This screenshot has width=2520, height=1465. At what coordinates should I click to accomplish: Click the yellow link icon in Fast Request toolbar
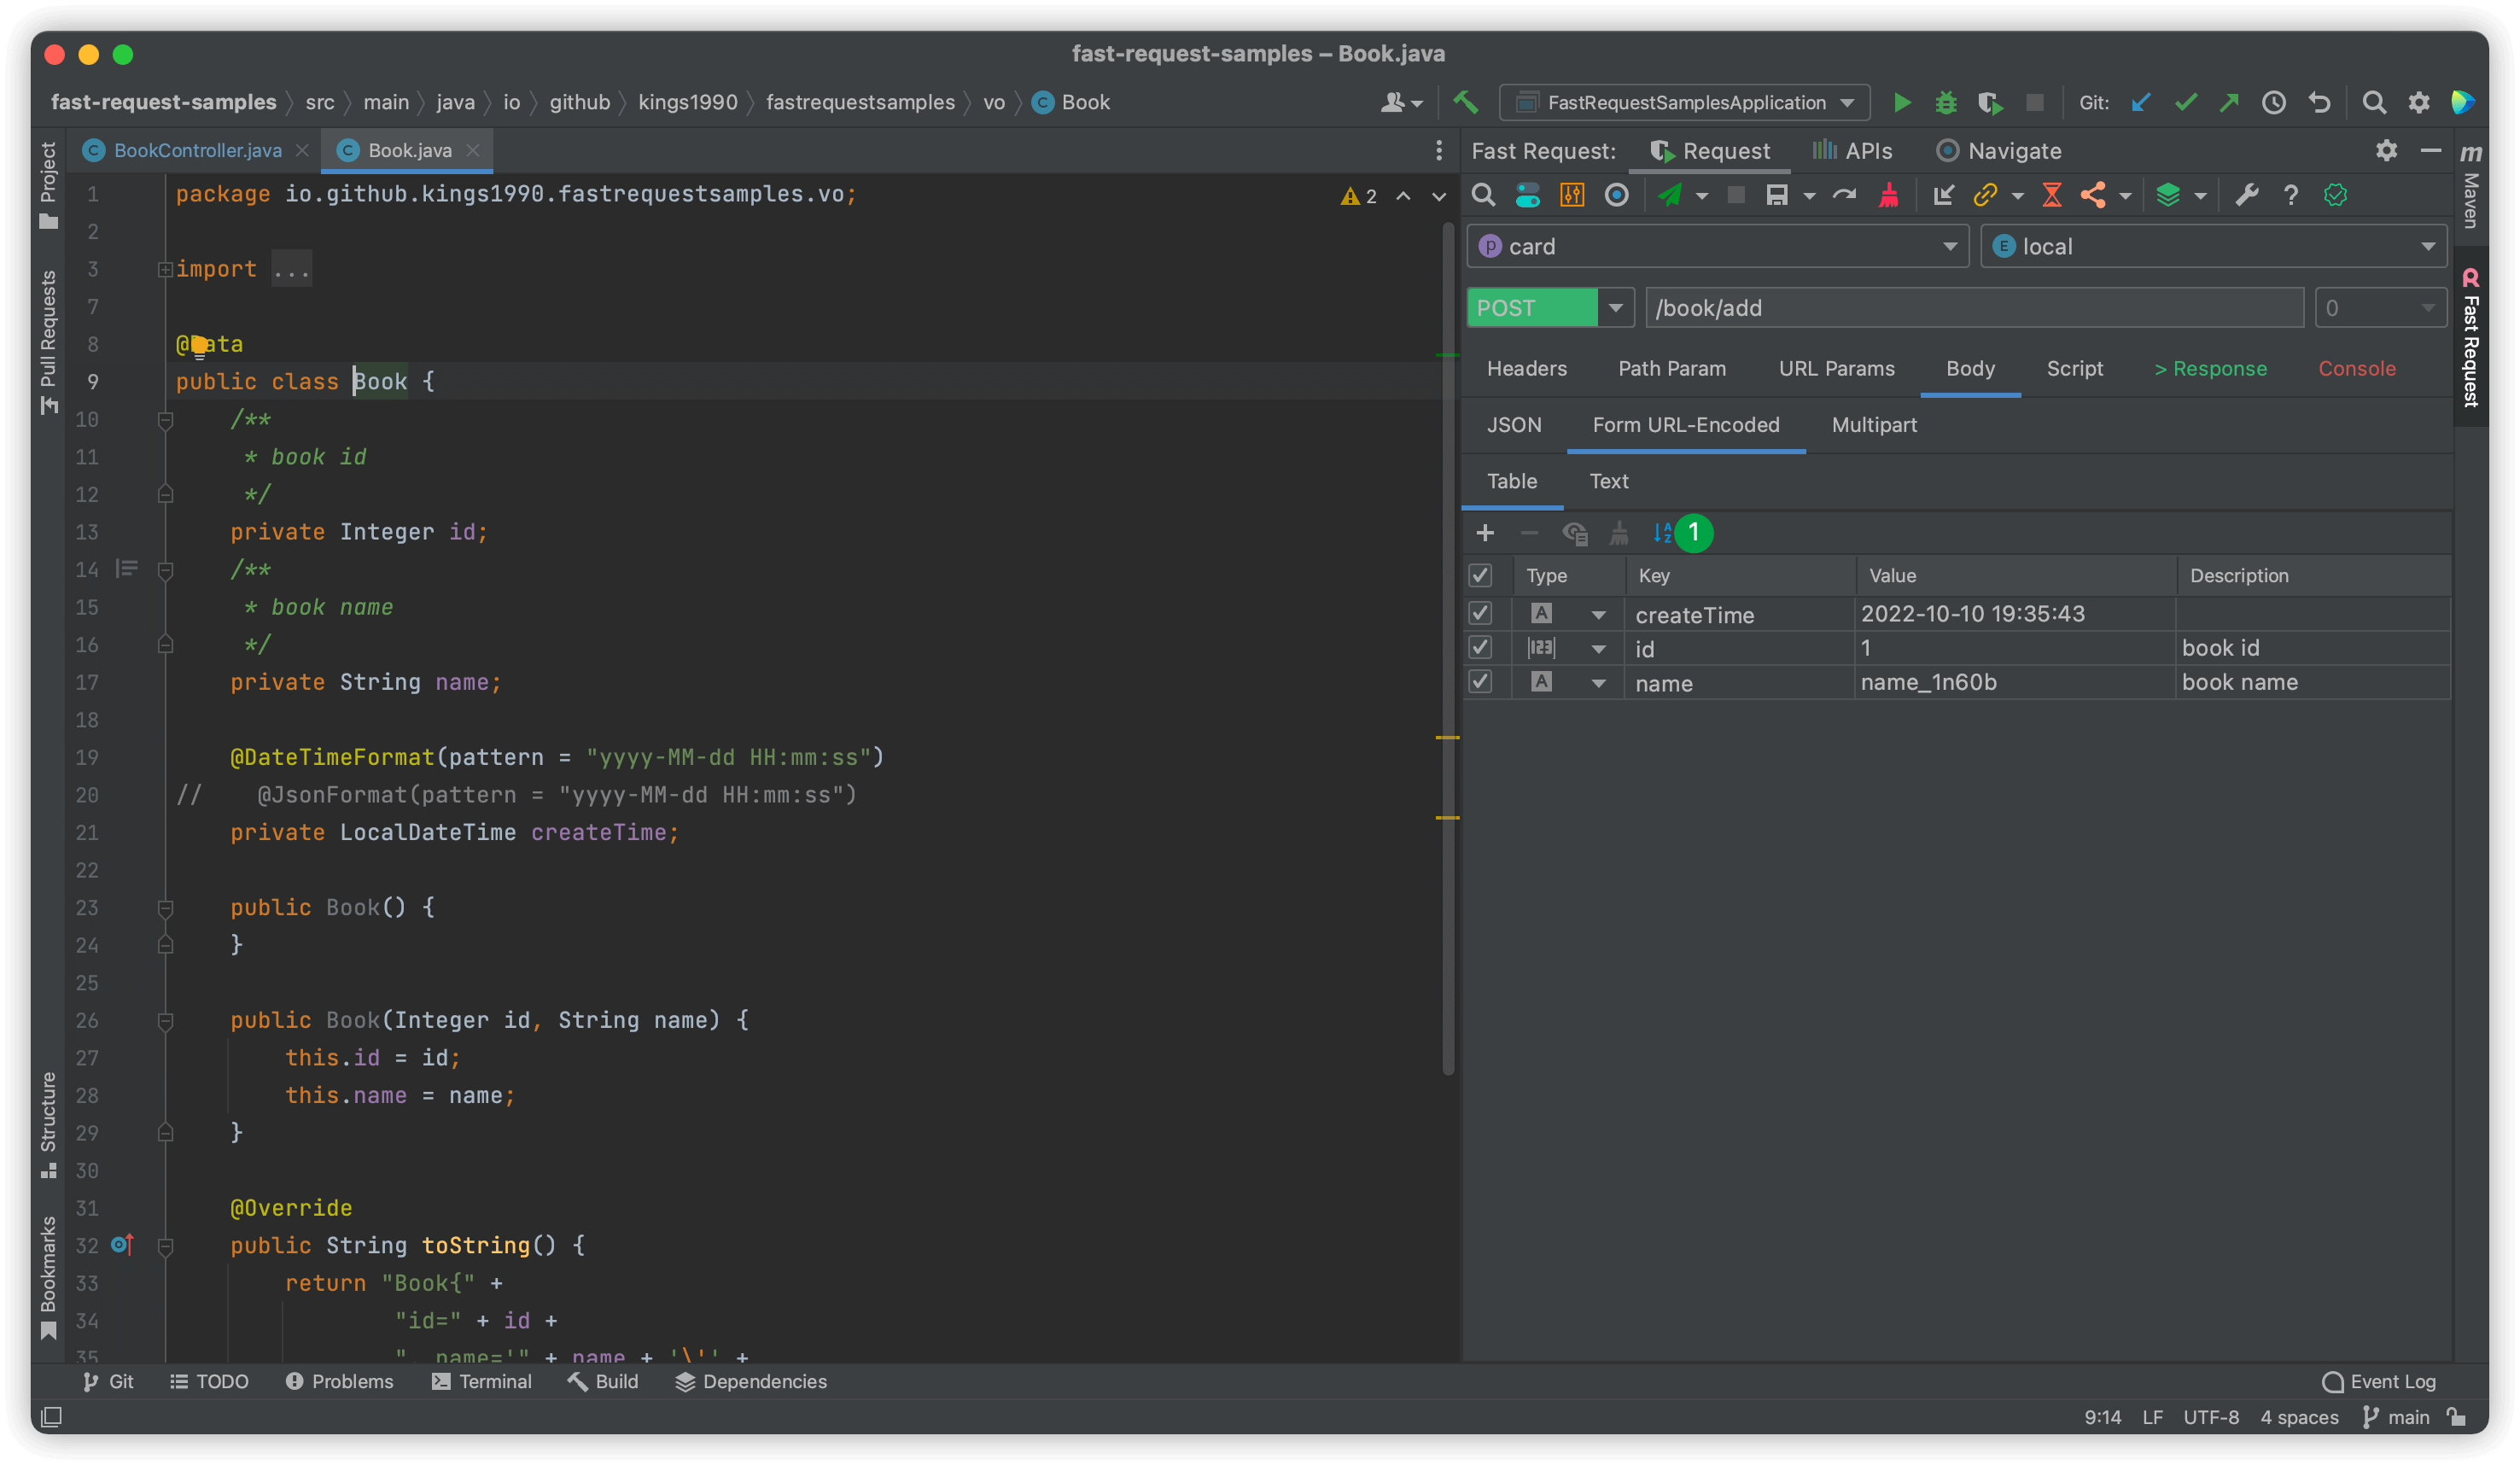1985,195
